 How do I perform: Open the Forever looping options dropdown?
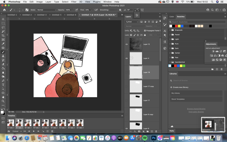(x=17, y=131)
